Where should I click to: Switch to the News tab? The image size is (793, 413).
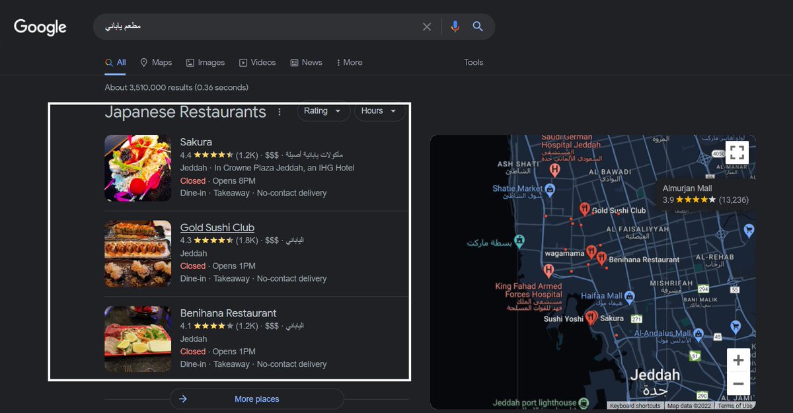click(x=306, y=62)
